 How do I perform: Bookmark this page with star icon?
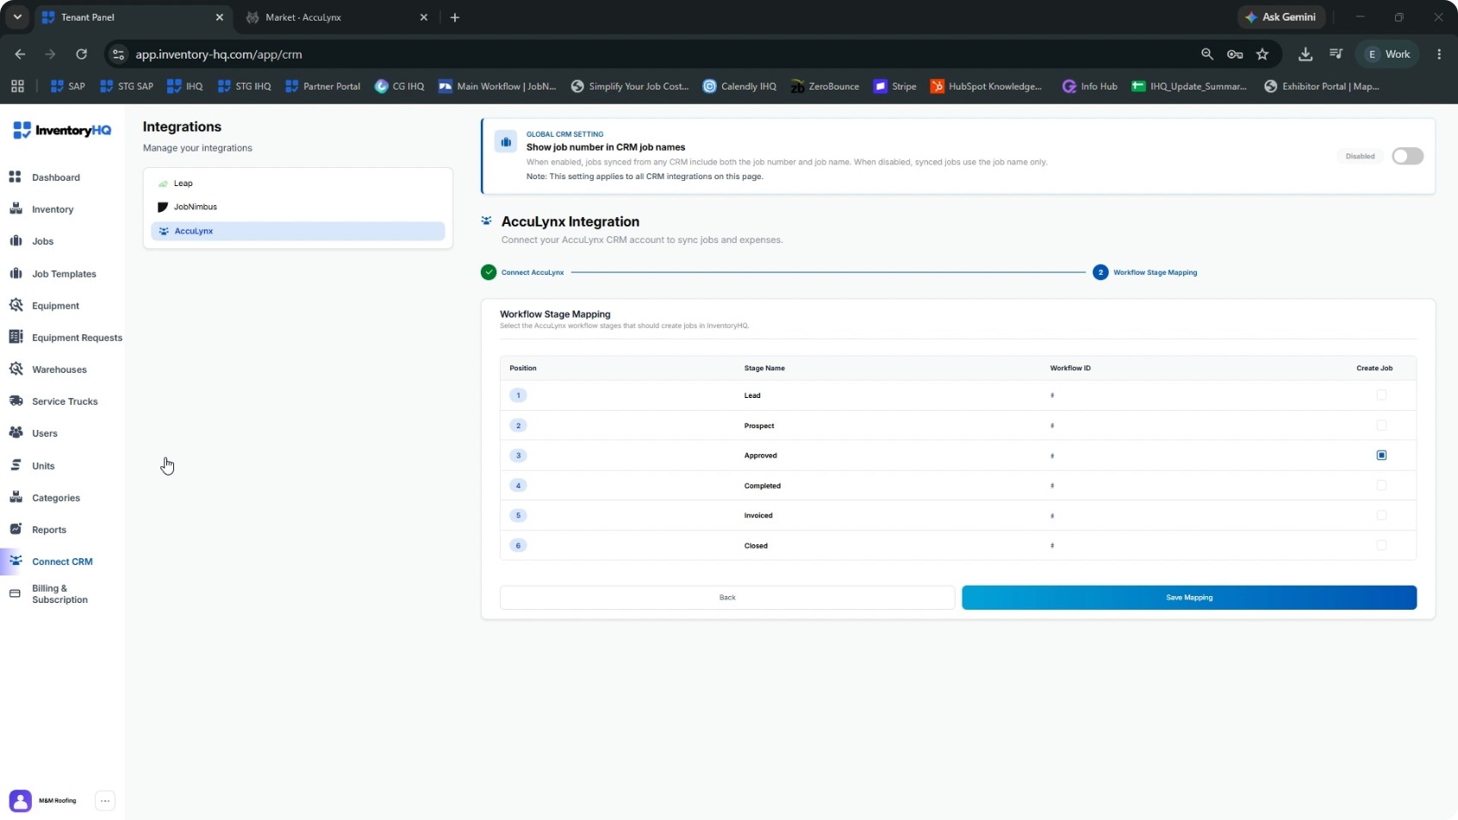tap(1262, 53)
